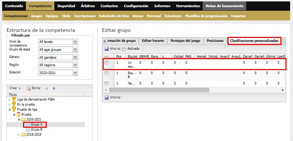
Task: Go to Personal submenu
Action: coord(154,16)
